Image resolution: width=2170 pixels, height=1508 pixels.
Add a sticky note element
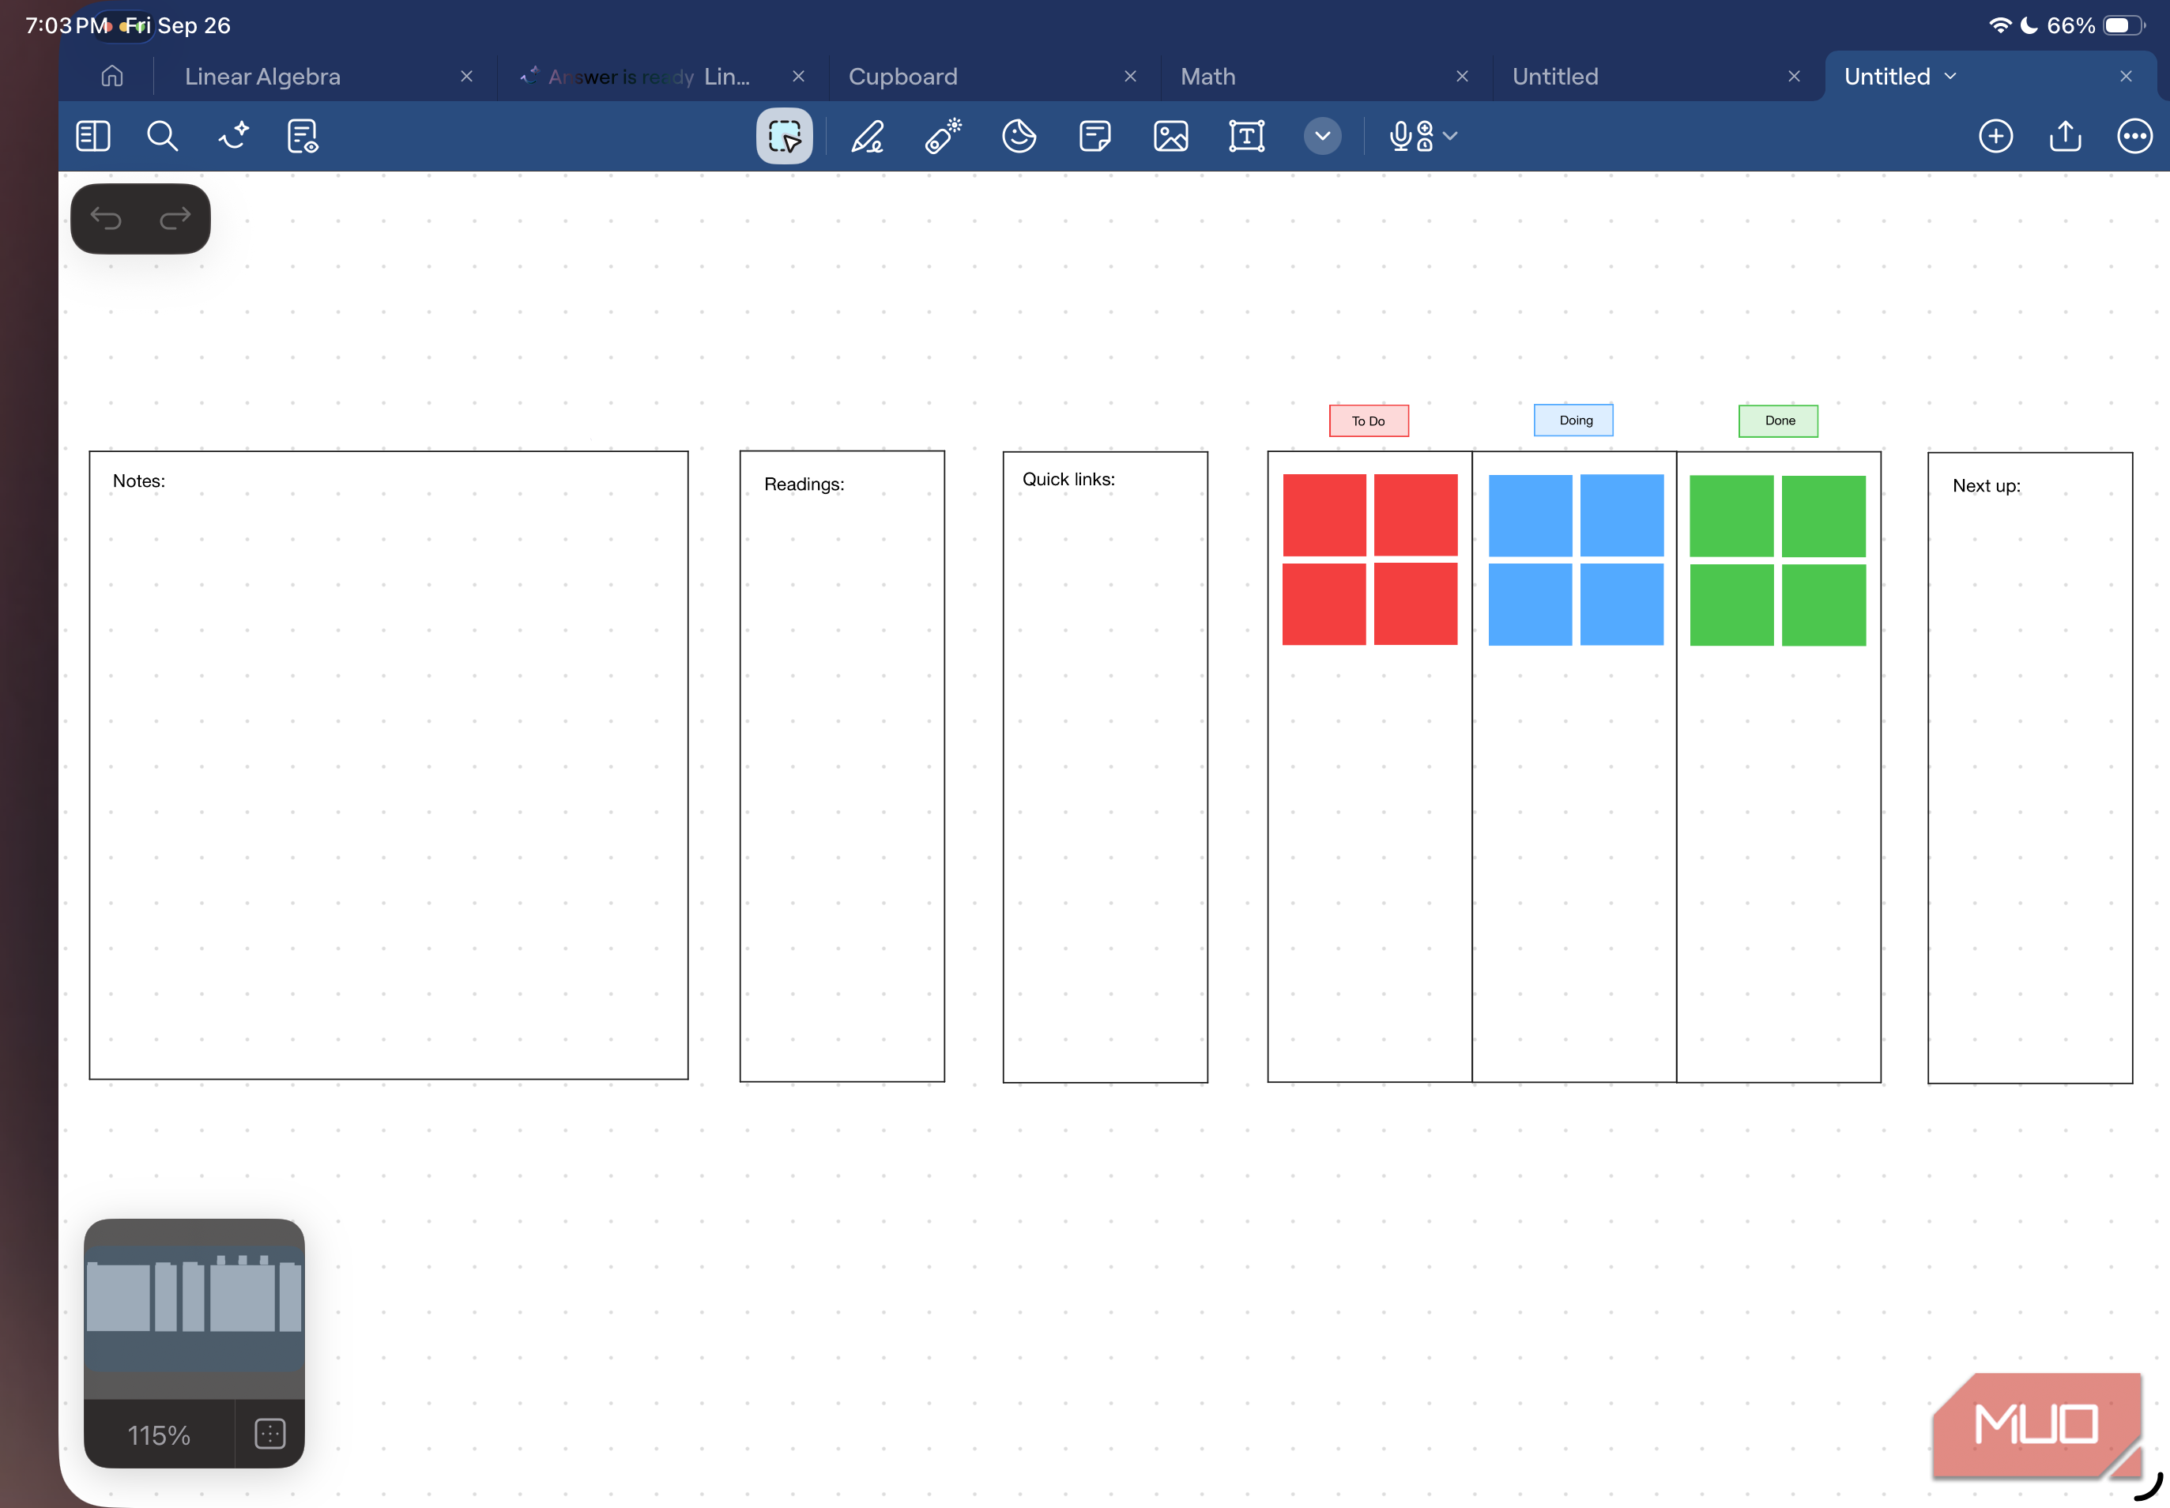1095,136
